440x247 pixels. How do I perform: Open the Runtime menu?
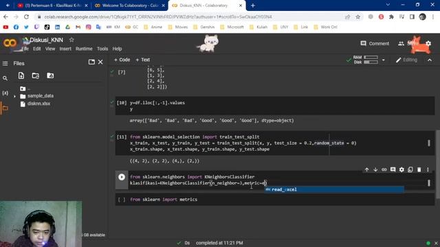tap(84, 49)
